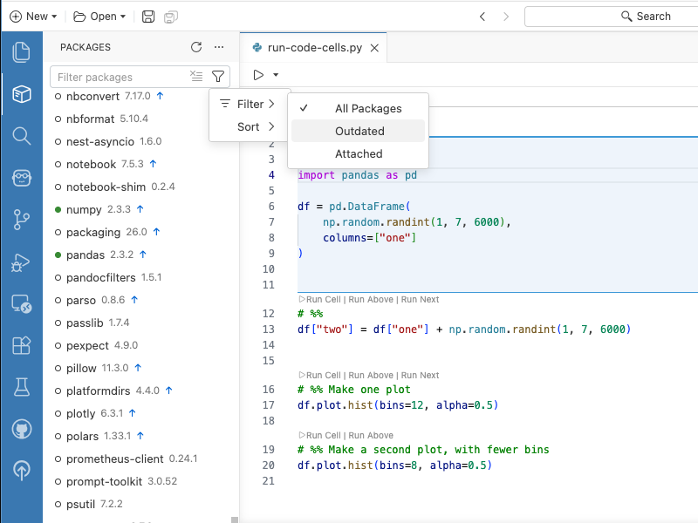Update polars via its up arrow
The image size is (698, 523).
pyautogui.click(x=140, y=436)
